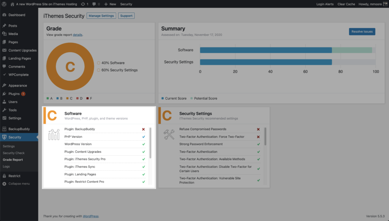This screenshot has height=221, width=389.
Task: Click the Collapse menu arrow icon
Action: coord(4,184)
